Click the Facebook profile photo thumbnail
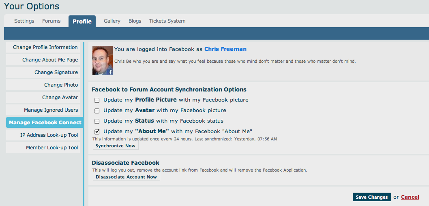Image resolution: width=429 pixels, height=206 pixels. 103,60
